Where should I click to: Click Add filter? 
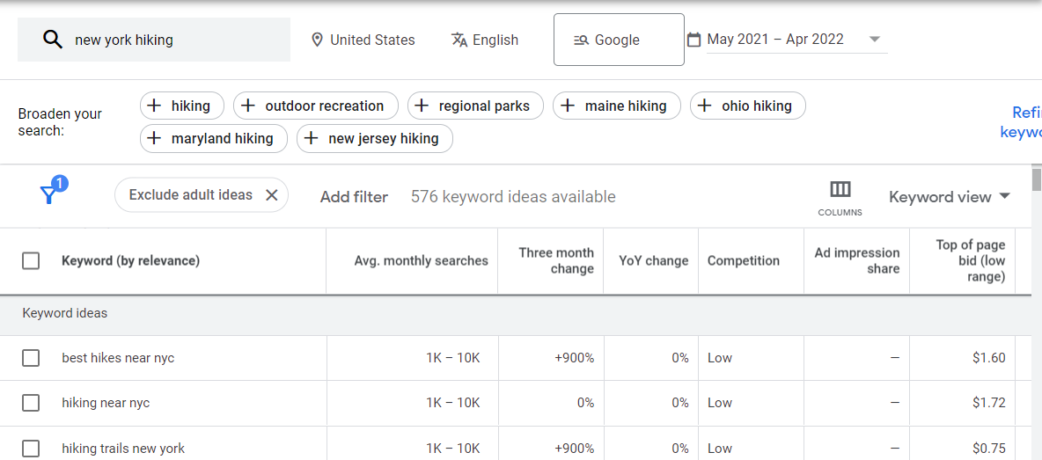pos(354,197)
